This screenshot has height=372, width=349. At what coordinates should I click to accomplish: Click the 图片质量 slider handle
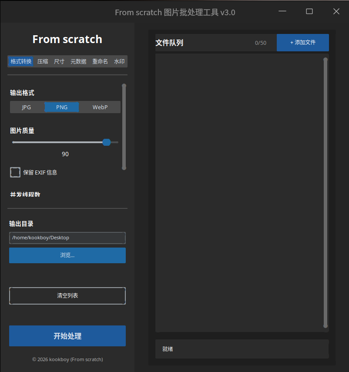tap(107, 142)
